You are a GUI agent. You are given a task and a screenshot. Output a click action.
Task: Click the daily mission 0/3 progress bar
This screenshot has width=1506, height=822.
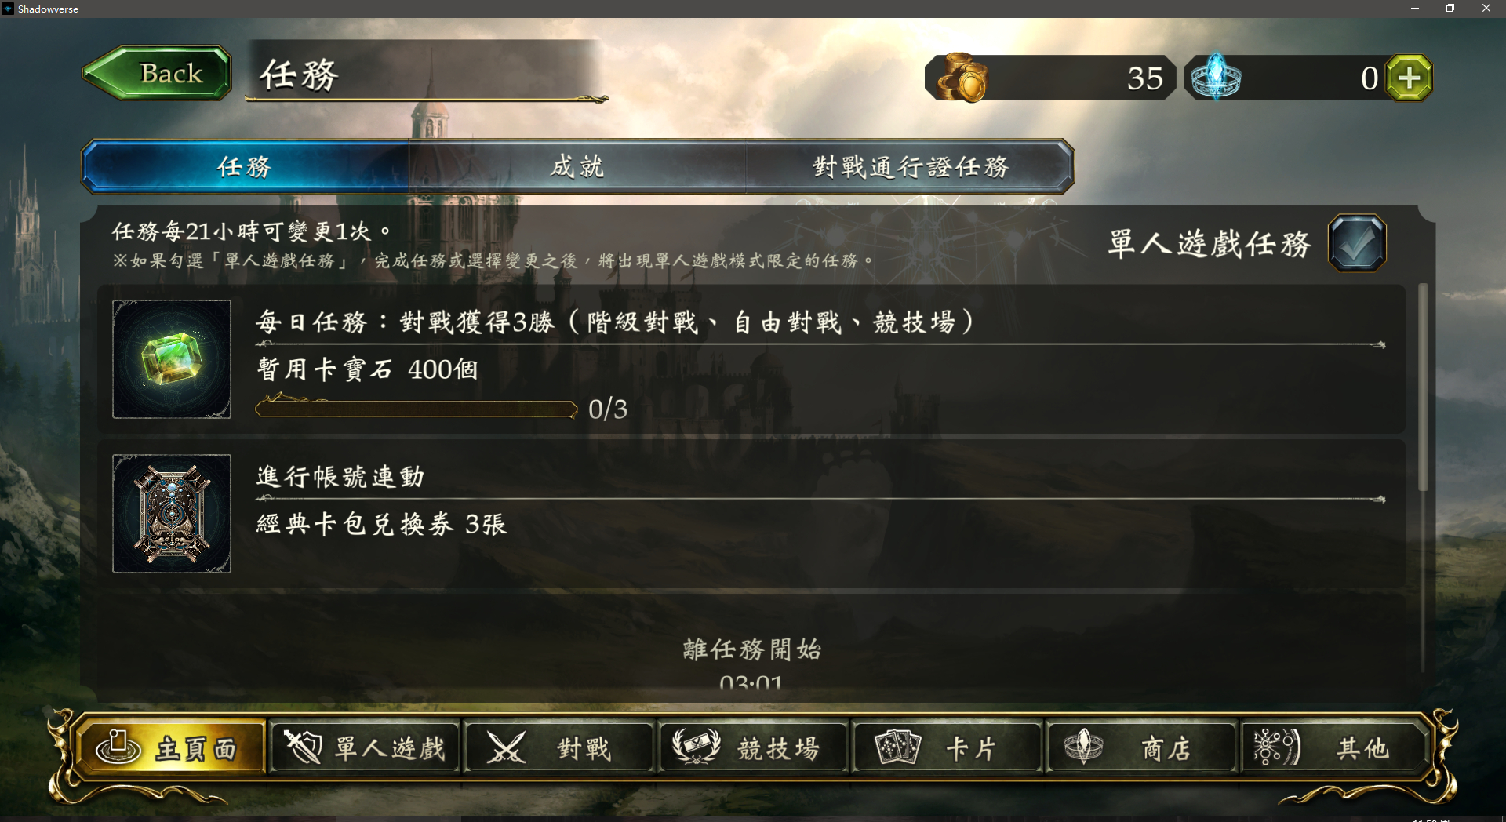[x=417, y=409]
